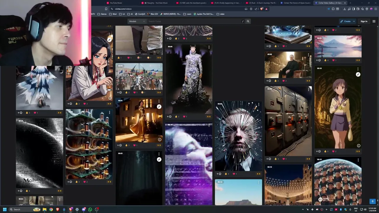Open the ComfyUI bookmark
The height and width of the screenshot is (213, 379).
140,14
